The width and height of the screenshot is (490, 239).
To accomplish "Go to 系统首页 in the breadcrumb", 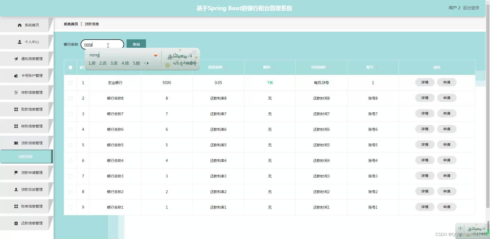I will [71, 24].
